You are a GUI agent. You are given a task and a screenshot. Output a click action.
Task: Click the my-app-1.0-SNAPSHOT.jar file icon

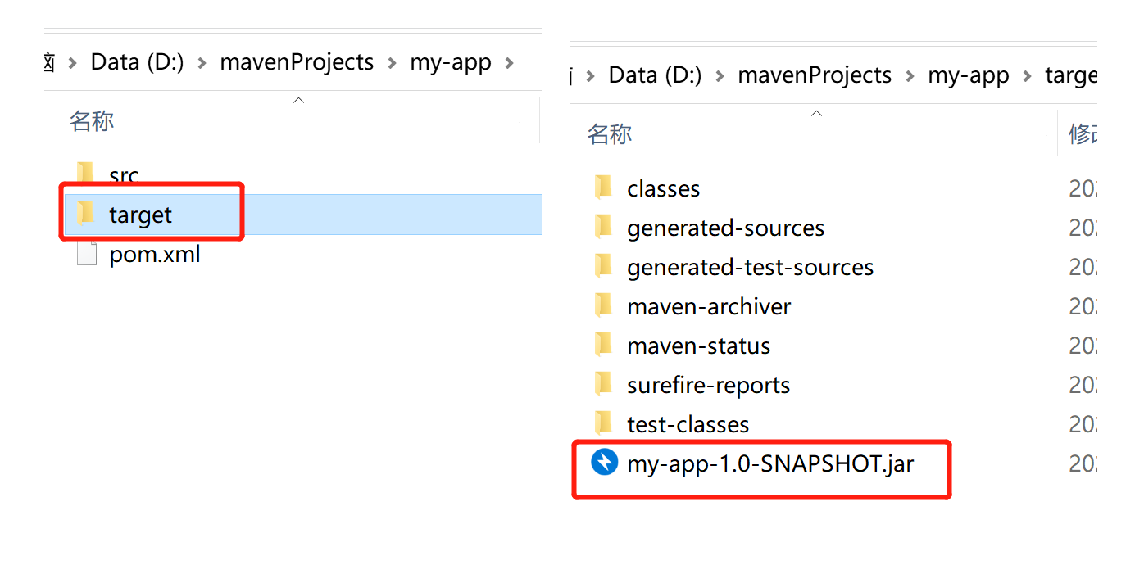(x=604, y=463)
